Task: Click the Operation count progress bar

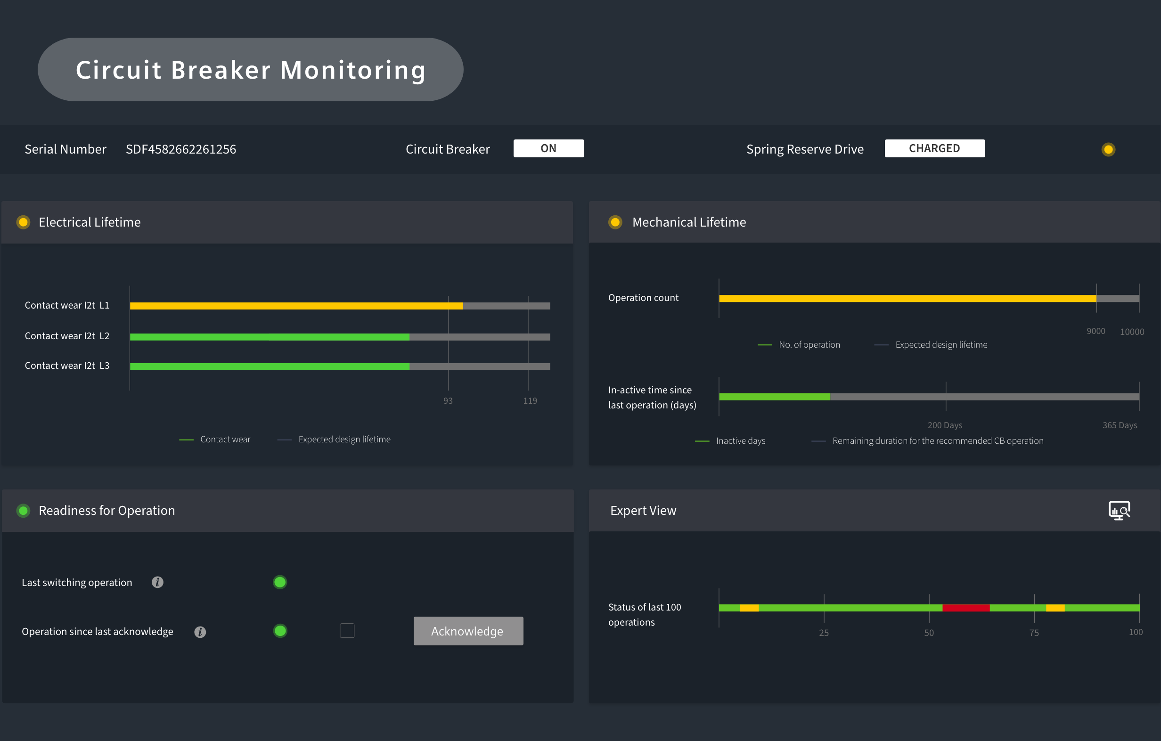Action: coord(929,298)
